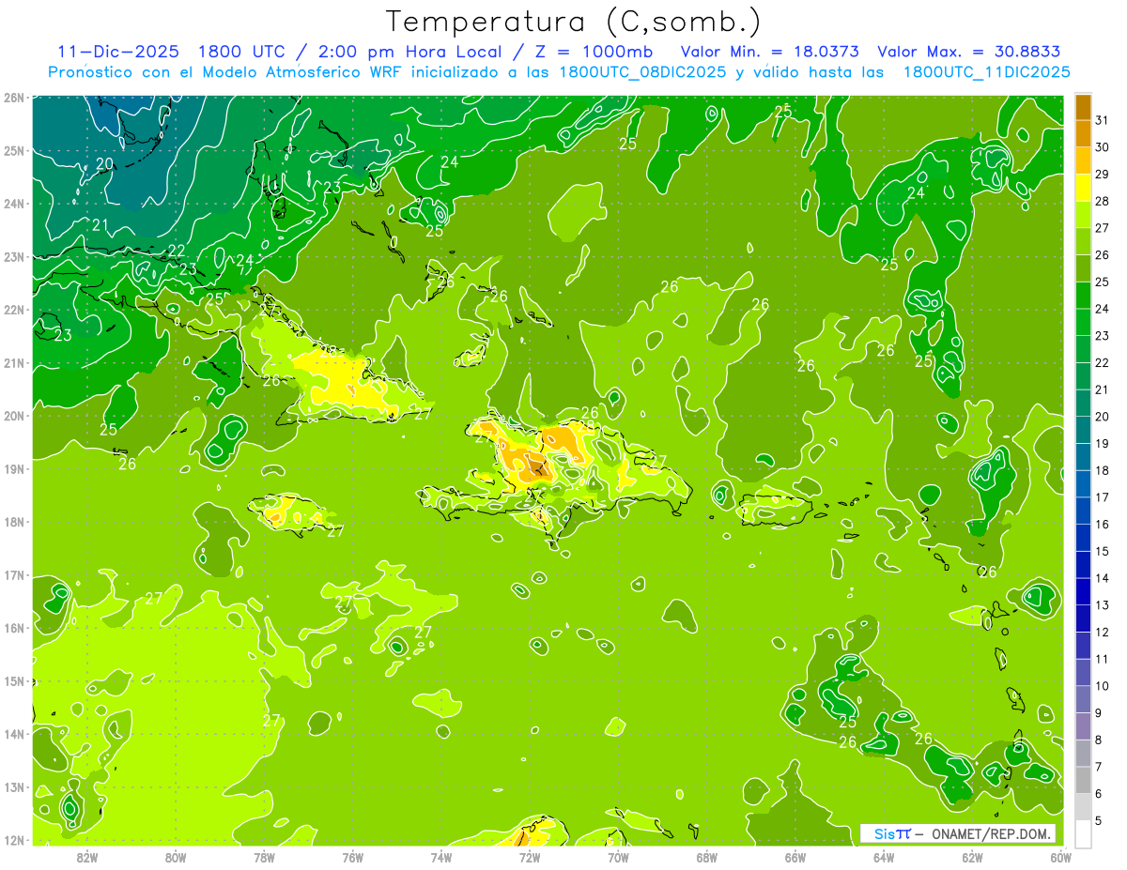Image resolution: width=1127 pixels, height=870 pixels.
Task: Click the valid time "1800UTC_11DIC2025"
Action: point(986,72)
